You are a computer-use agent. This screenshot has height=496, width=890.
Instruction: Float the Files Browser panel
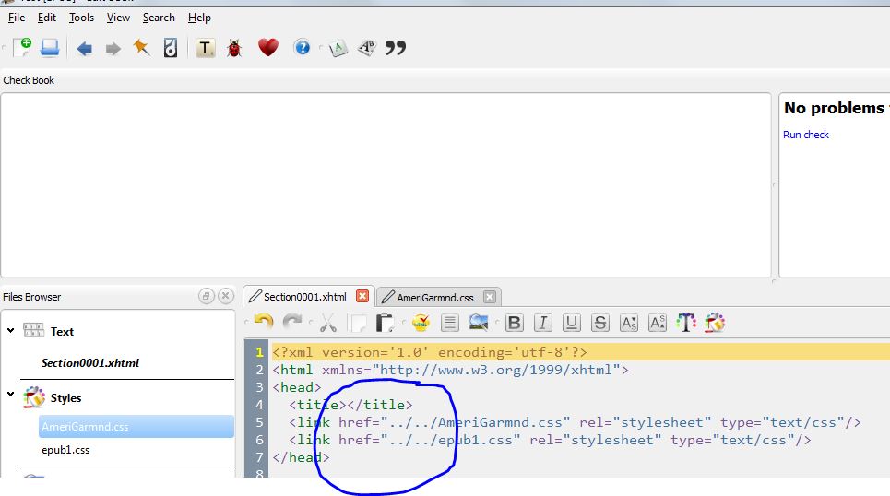(206, 296)
